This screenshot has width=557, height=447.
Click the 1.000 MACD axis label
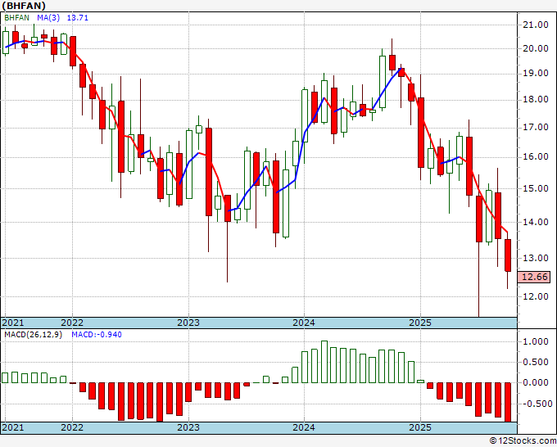point(536,342)
